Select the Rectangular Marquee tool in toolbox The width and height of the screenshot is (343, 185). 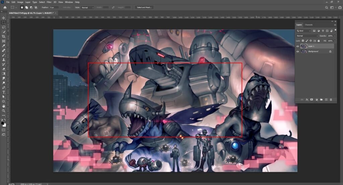pyautogui.click(x=3, y=22)
